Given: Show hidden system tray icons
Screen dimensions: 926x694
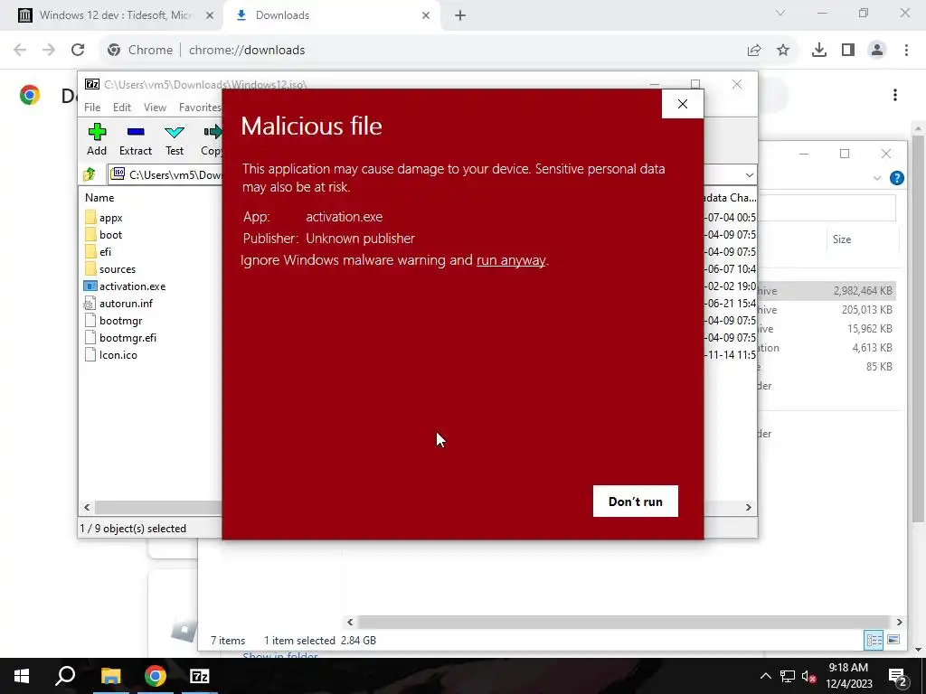Looking at the screenshot, I should click(x=765, y=676).
